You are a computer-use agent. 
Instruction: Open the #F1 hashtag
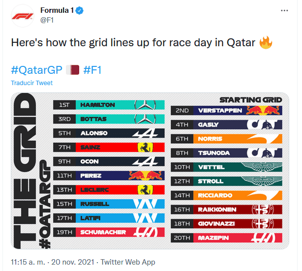point(92,70)
